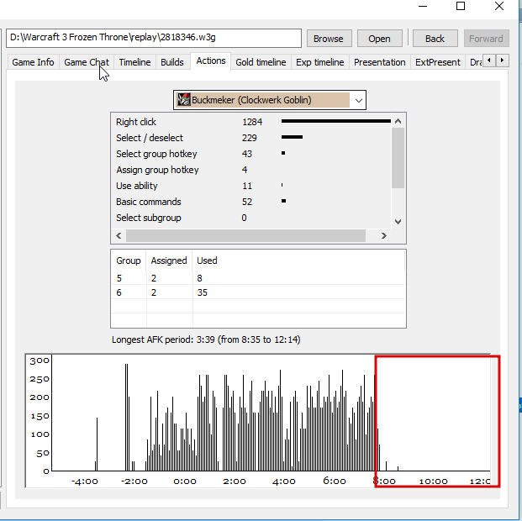Open the Builds tab
The height and width of the screenshot is (521, 522).
click(x=172, y=62)
